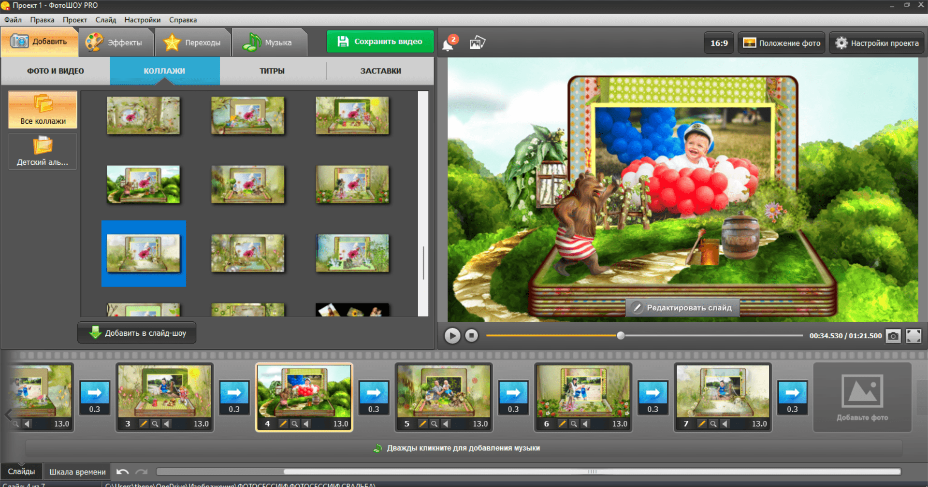Click the magnifier icon on slide 5
Screen dimensions: 928x487
click(x=435, y=424)
